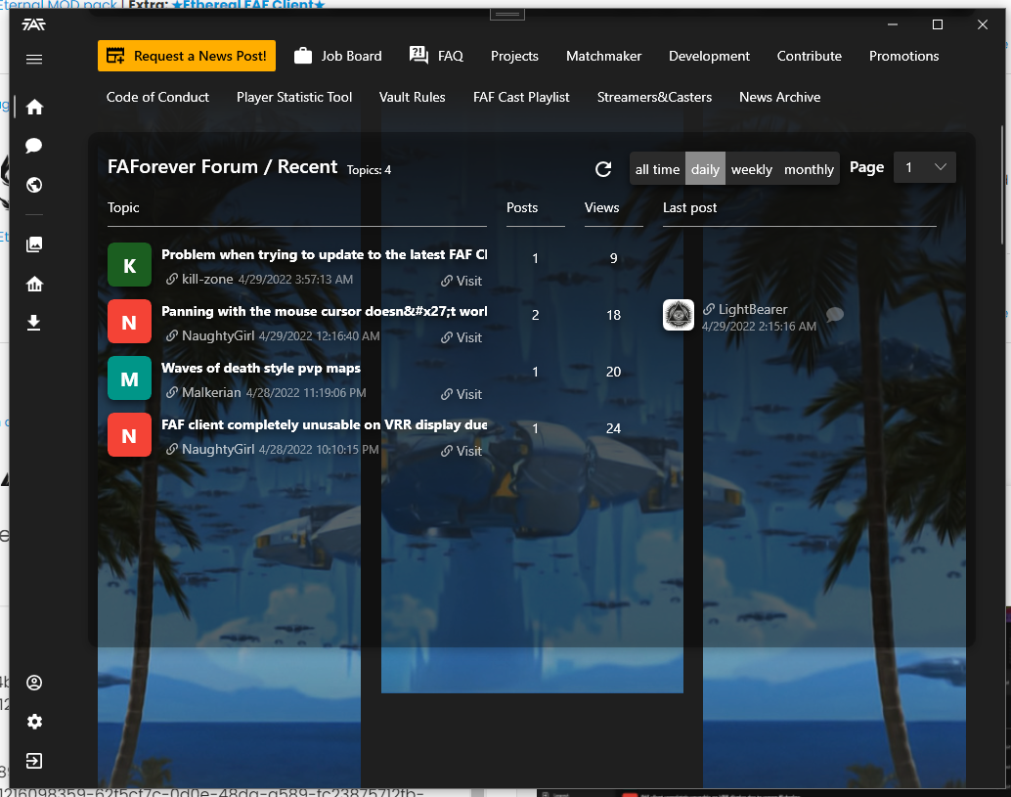Viewport: 1011px width, 797px height.
Task: Open the FAQ menu item
Action: [x=436, y=56]
